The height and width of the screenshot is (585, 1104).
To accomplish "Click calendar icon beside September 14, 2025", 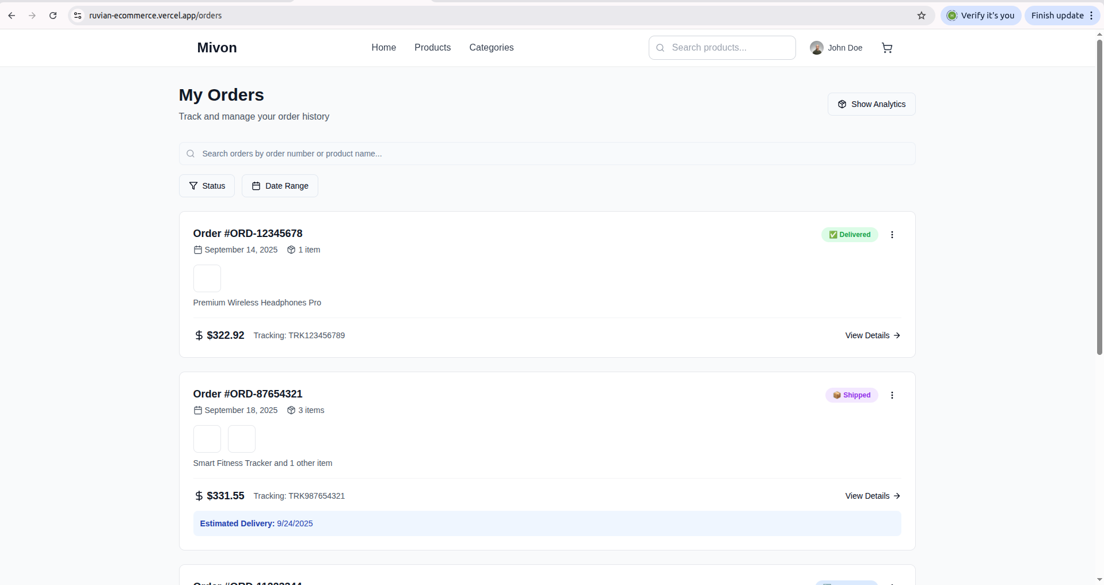I will [x=197, y=250].
